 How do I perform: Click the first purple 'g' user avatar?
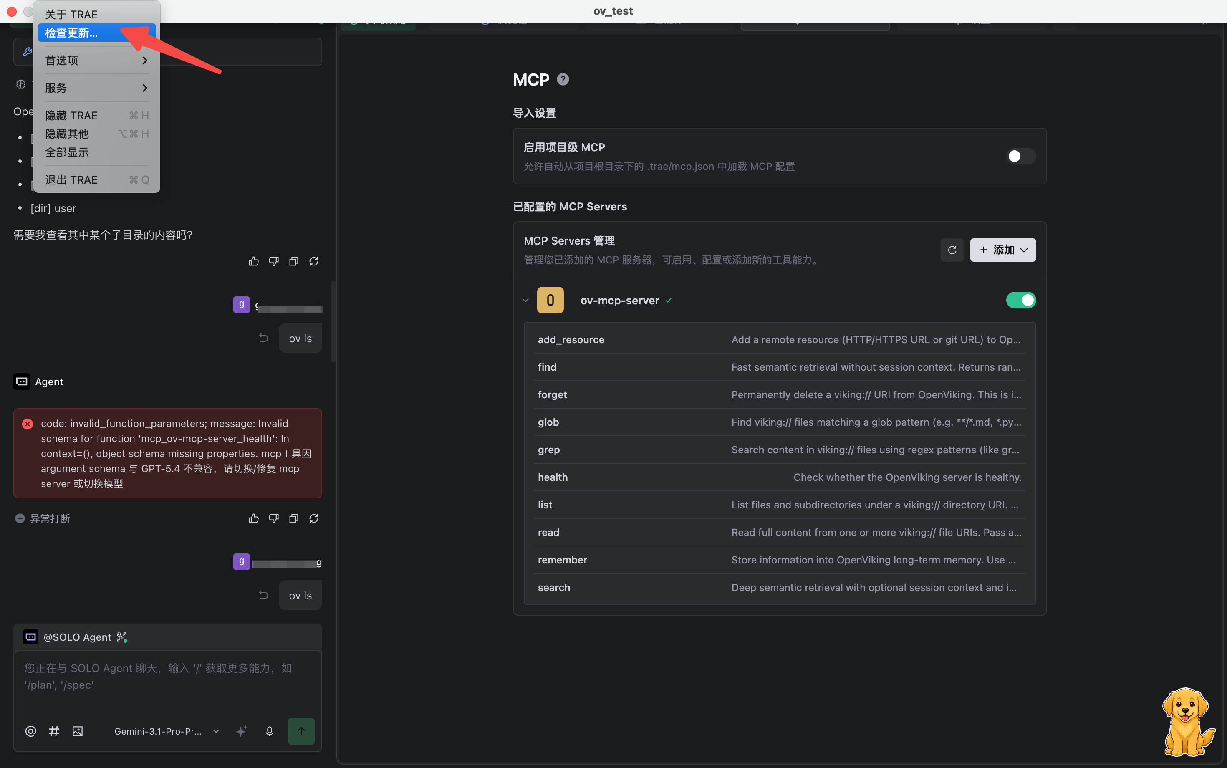pyautogui.click(x=242, y=304)
